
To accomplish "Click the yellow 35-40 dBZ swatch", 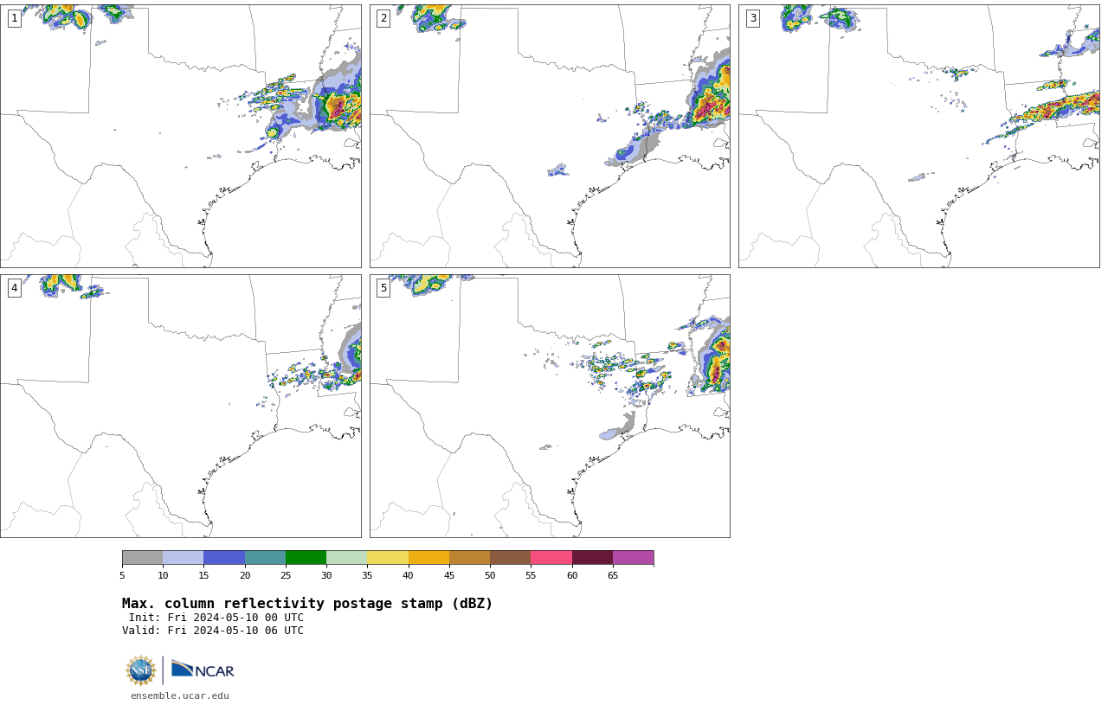I will [x=388, y=557].
